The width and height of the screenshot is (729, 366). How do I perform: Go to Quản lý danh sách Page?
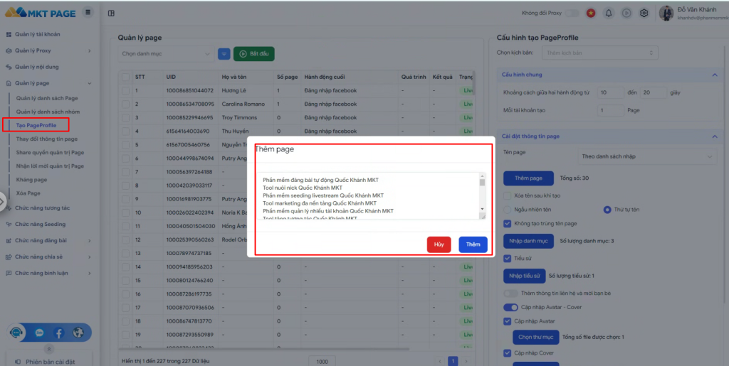pos(47,98)
